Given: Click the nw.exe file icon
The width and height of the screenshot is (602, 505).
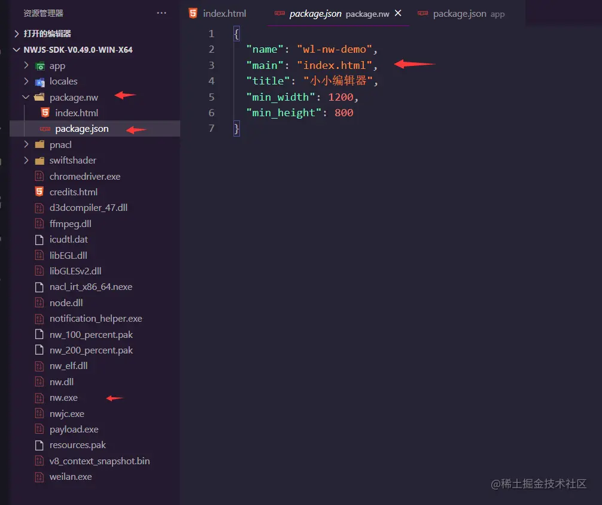Looking at the screenshot, I should click(39, 398).
